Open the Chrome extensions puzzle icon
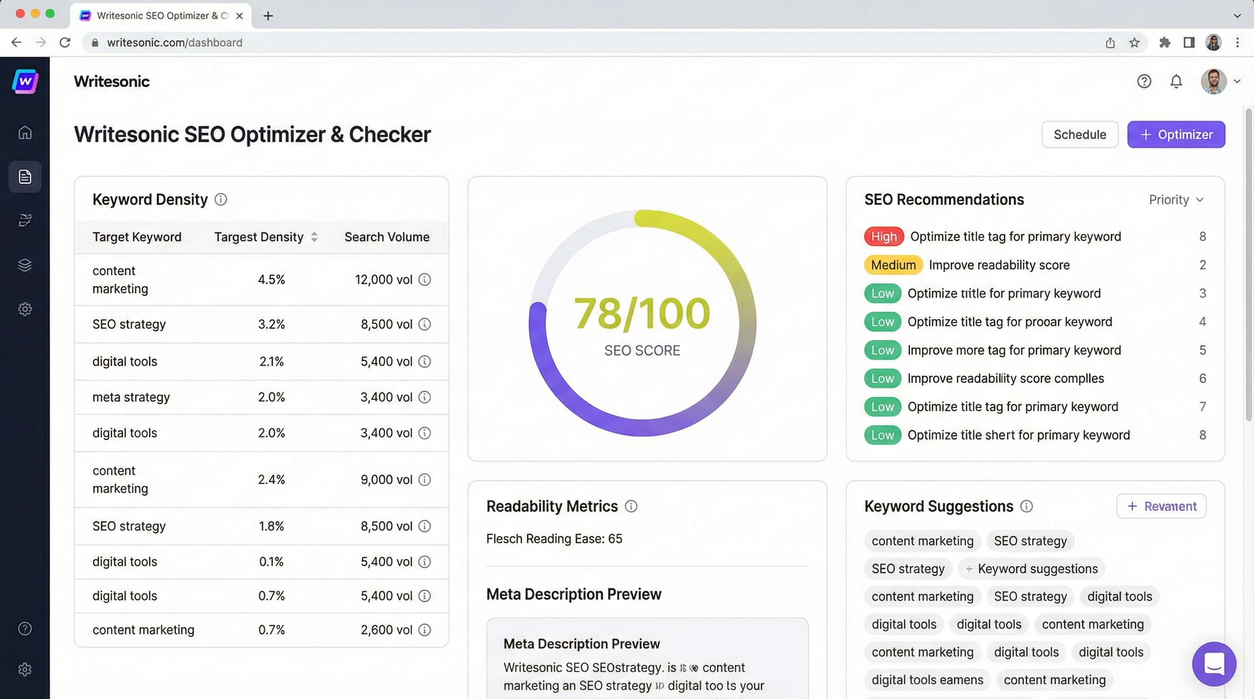 click(1164, 43)
